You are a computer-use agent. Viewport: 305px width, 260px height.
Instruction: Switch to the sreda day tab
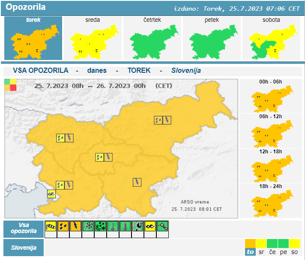click(93, 39)
